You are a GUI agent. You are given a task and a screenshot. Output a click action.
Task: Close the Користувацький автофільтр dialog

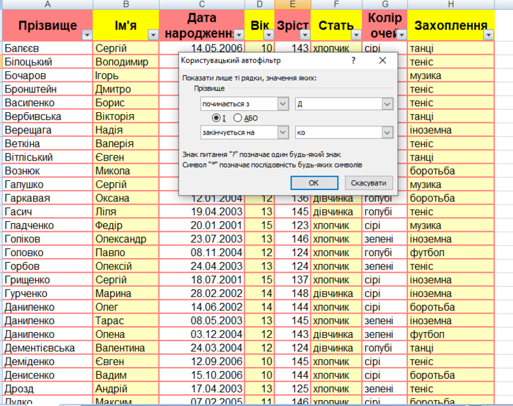(x=382, y=61)
